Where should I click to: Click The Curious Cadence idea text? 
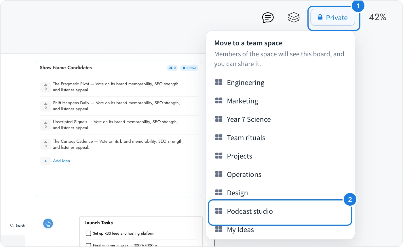(x=118, y=144)
